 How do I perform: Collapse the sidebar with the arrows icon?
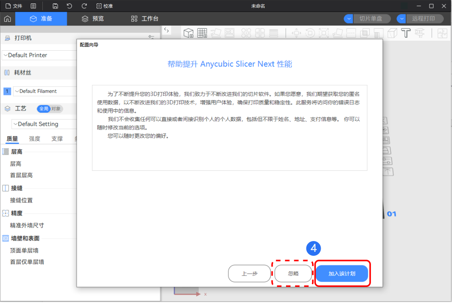pyautogui.click(x=166, y=30)
